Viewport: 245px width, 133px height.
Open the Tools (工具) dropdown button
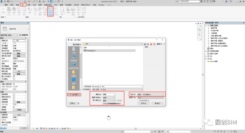coord(74,103)
